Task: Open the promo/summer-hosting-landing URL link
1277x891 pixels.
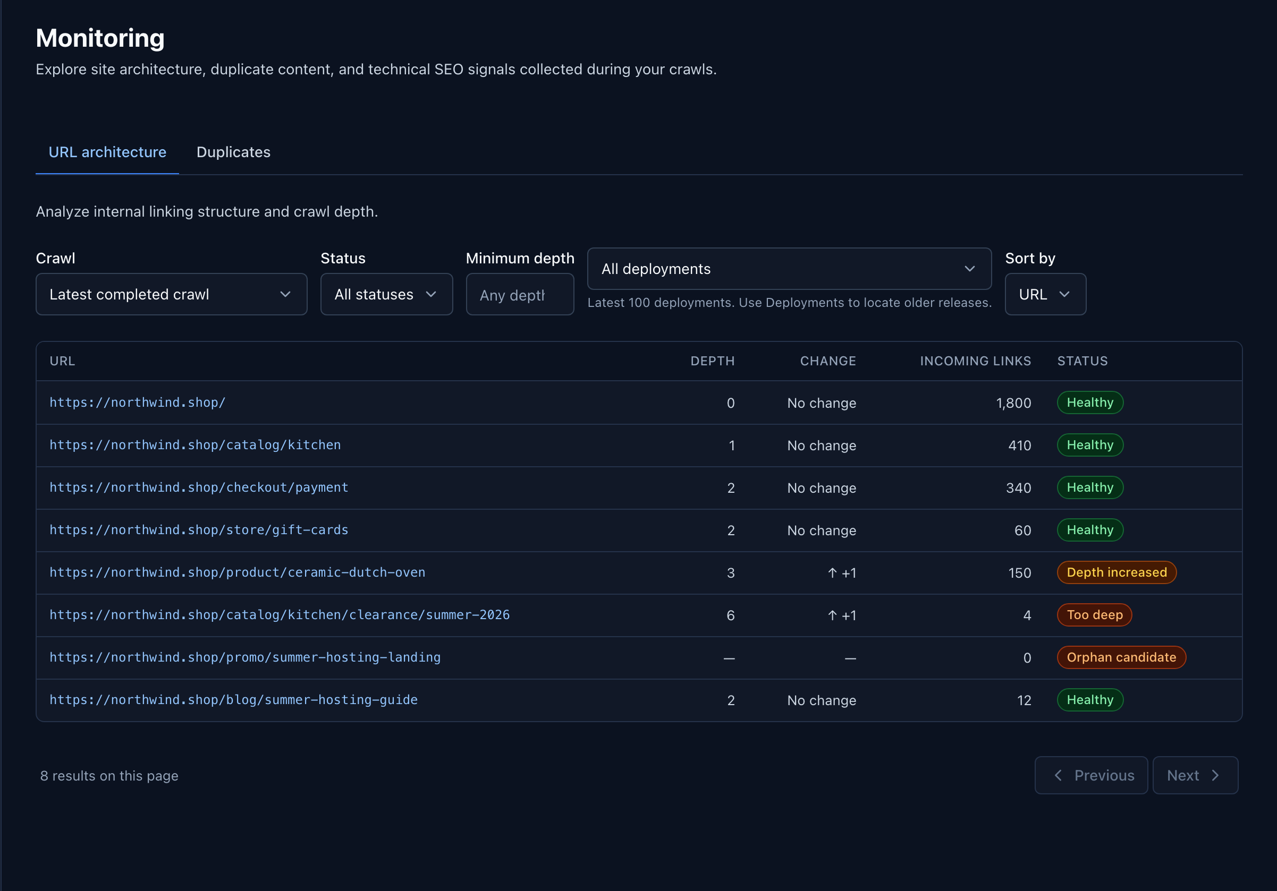Action: click(246, 657)
